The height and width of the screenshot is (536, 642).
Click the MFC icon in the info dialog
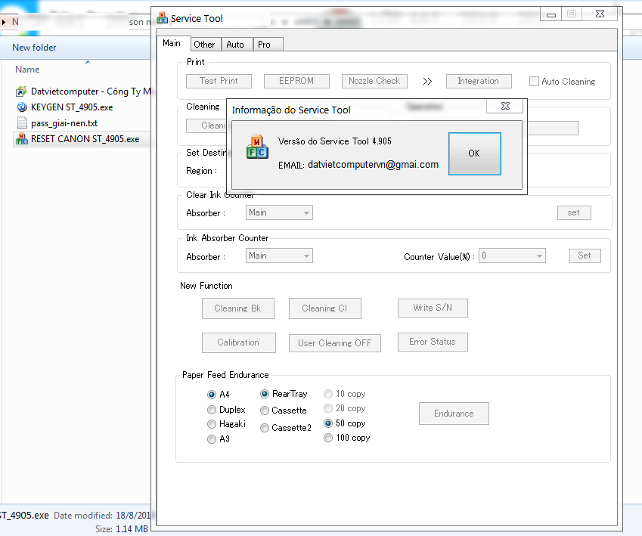pyautogui.click(x=257, y=147)
